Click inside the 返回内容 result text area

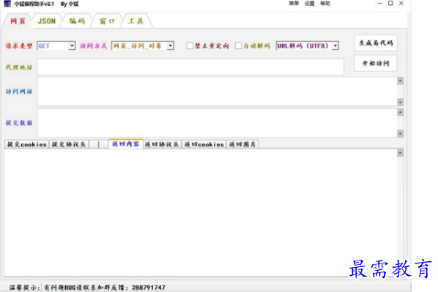pyautogui.click(x=201, y=213)
